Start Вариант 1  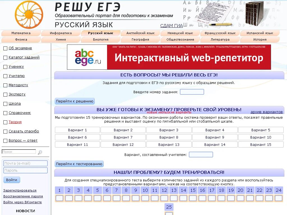tap(77, 130)
